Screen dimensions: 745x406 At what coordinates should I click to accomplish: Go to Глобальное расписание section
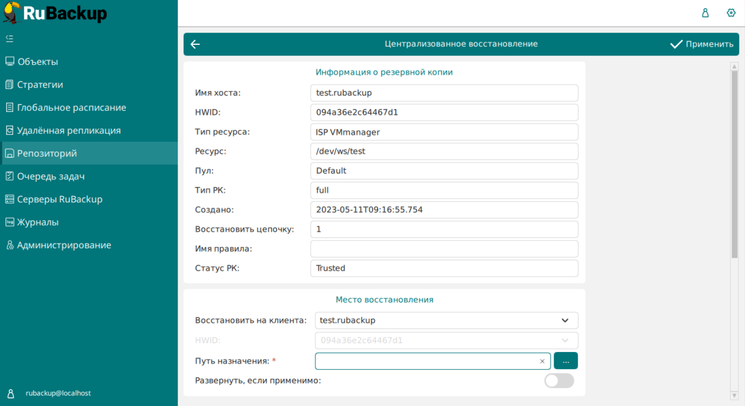coord(71,107)
